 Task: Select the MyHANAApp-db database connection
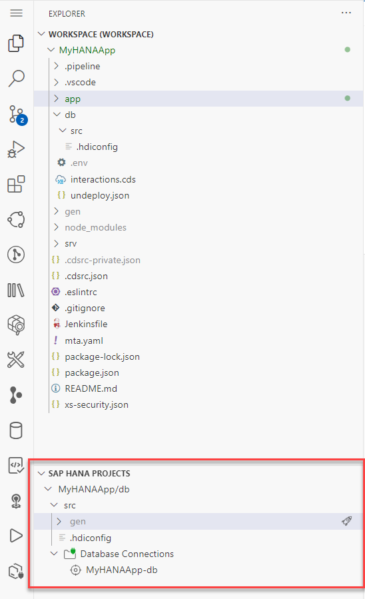pos(122,570)
